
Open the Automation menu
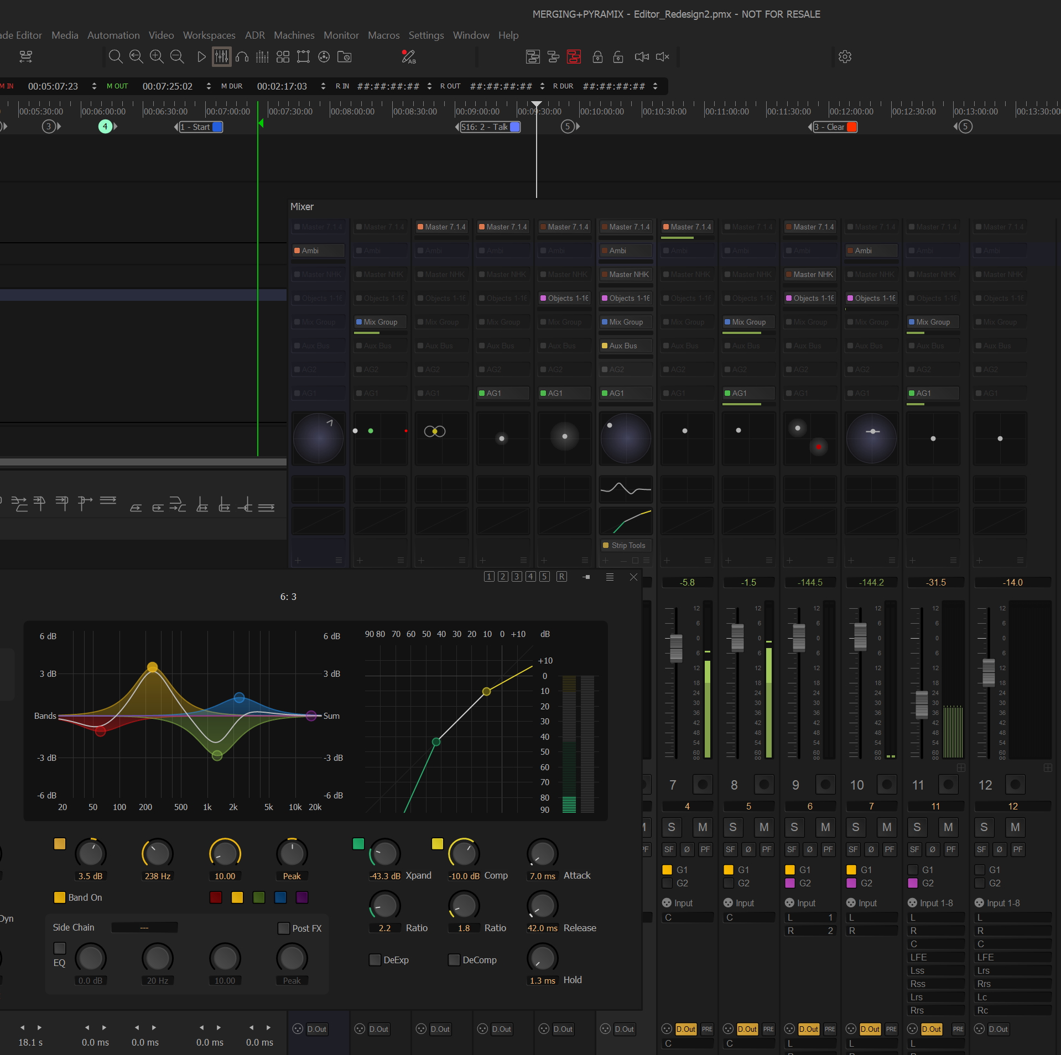[x=113, y=35]
